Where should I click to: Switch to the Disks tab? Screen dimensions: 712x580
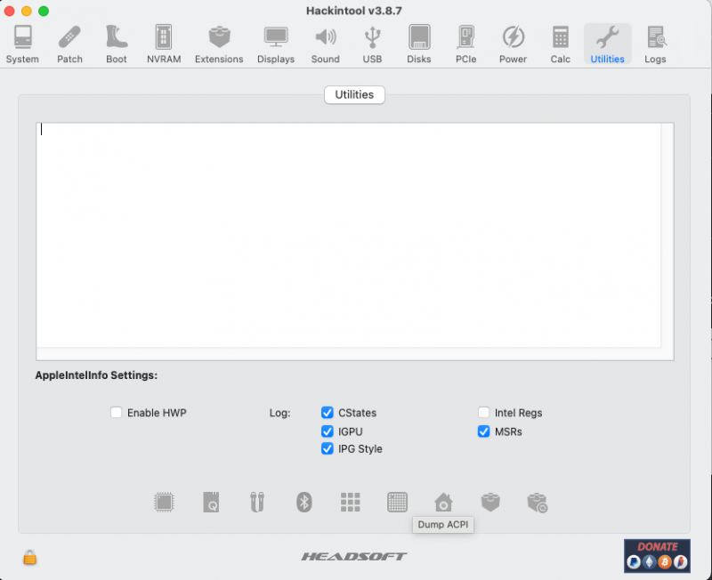418,44
